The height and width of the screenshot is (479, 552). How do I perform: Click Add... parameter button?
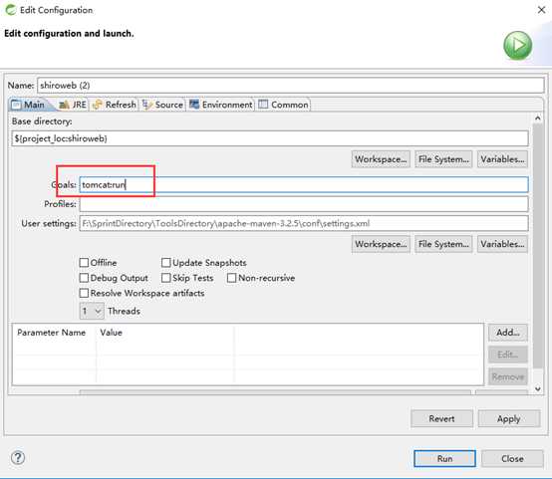507,333
